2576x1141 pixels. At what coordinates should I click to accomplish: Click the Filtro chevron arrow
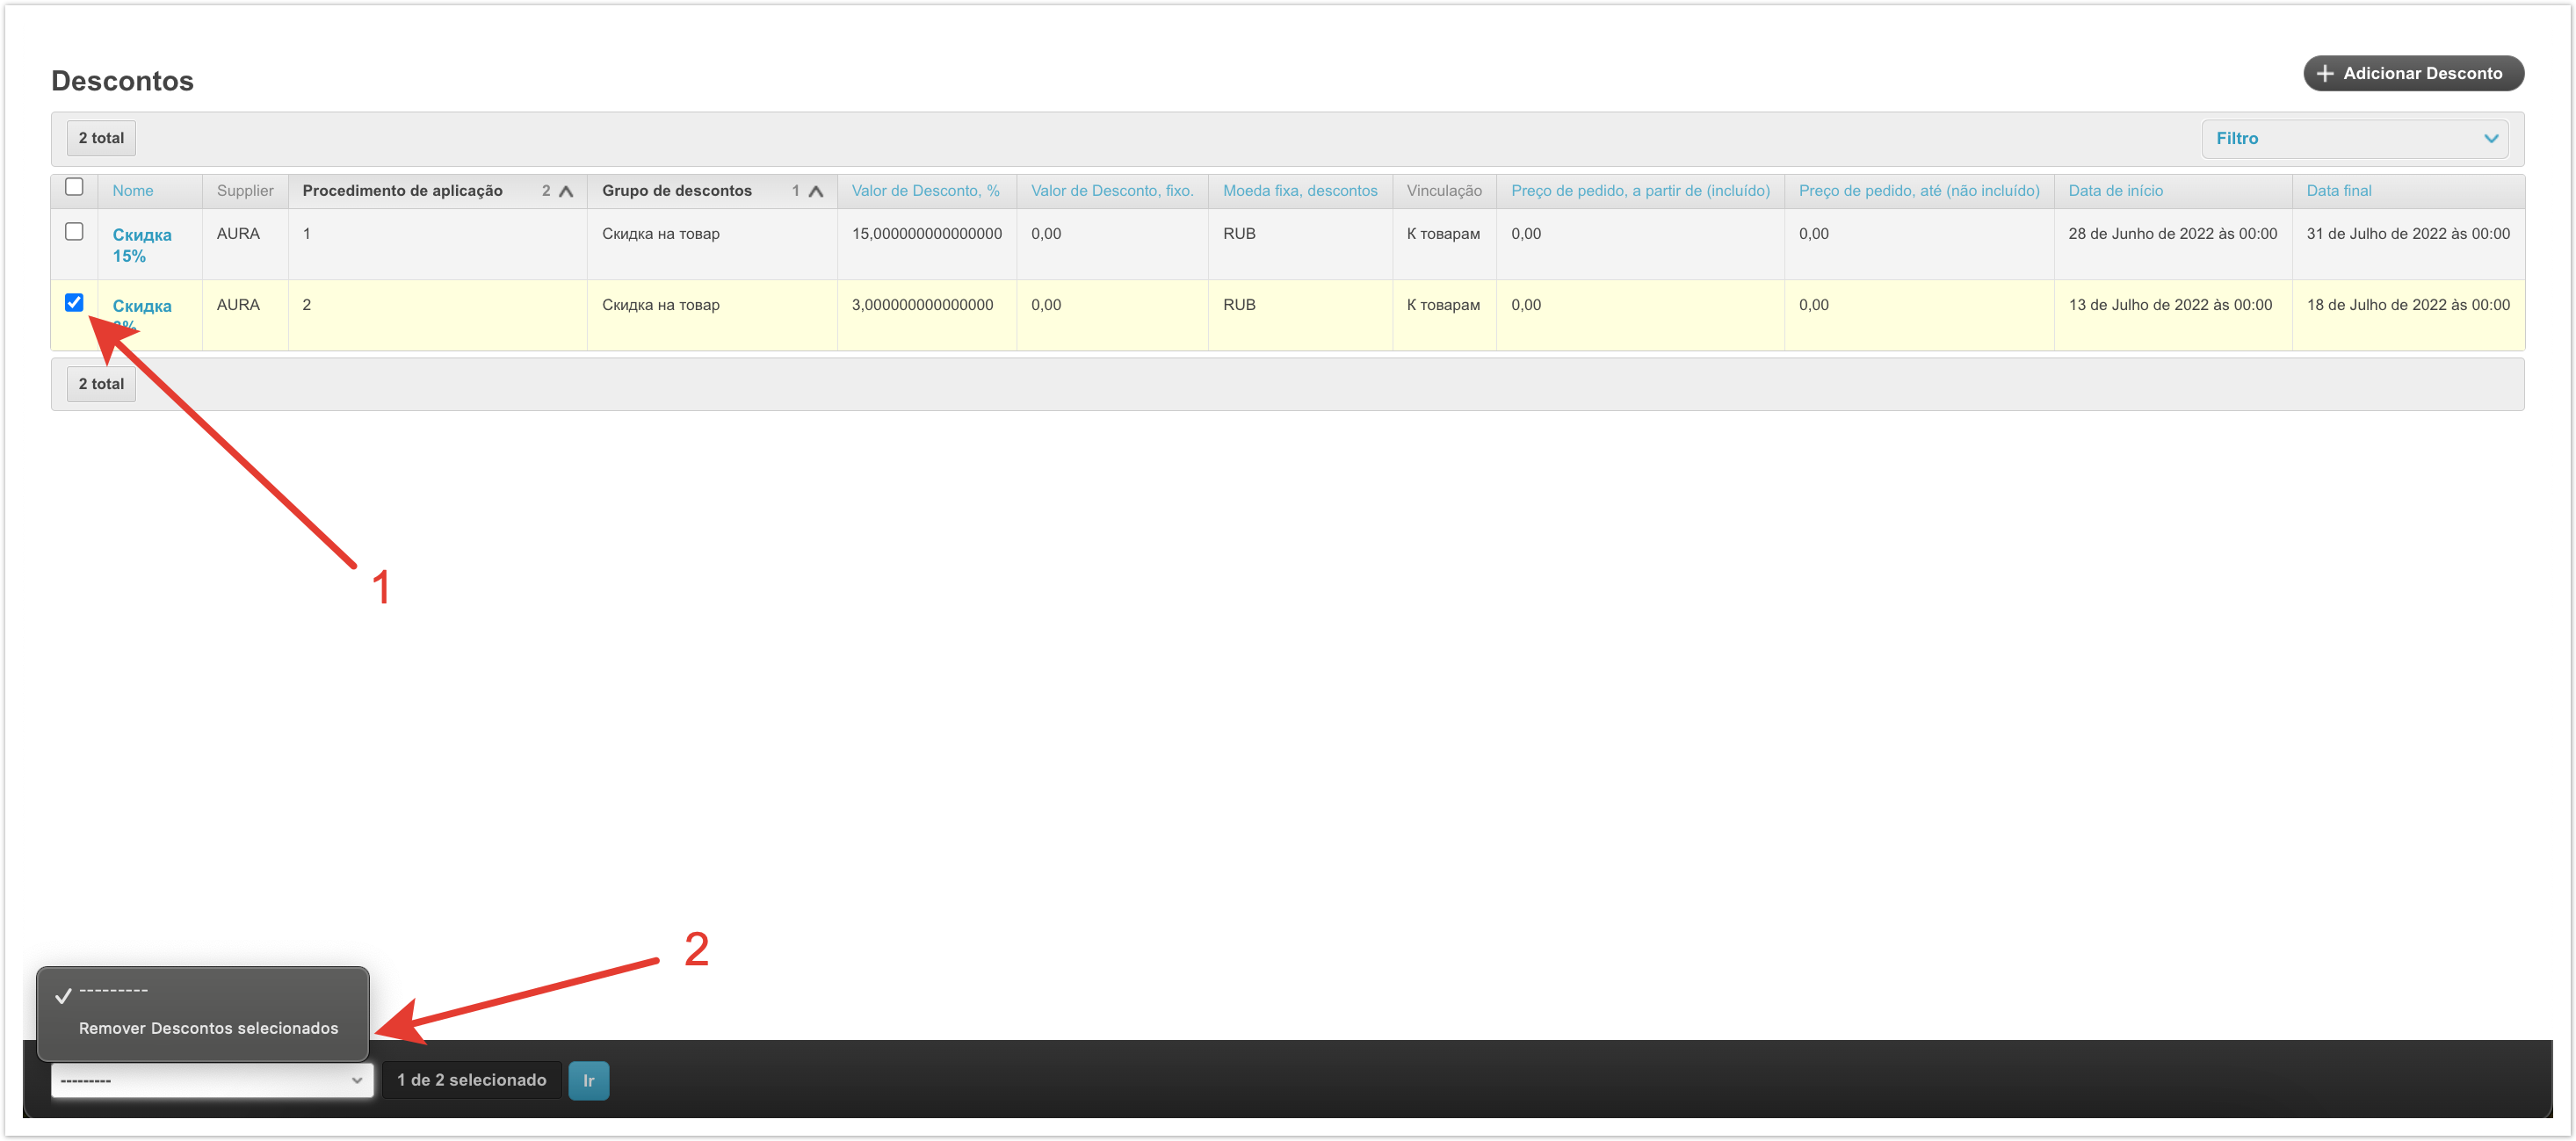pos(2490,139)
